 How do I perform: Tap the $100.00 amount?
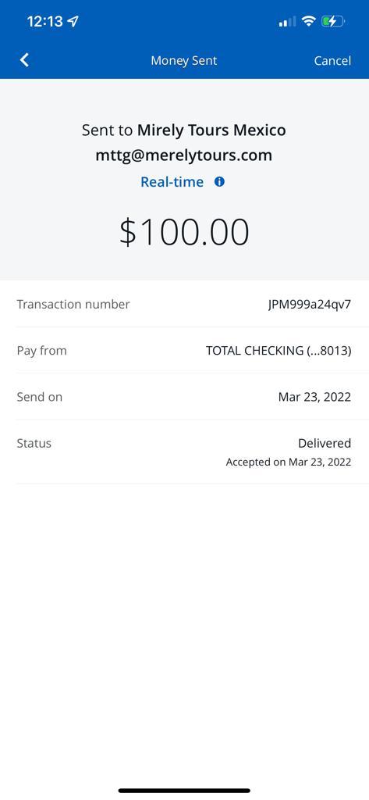(184, 231)
